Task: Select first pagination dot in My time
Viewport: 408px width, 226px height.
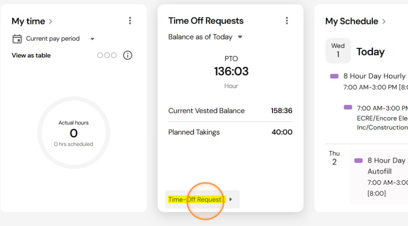Action: tap(100, 55)
